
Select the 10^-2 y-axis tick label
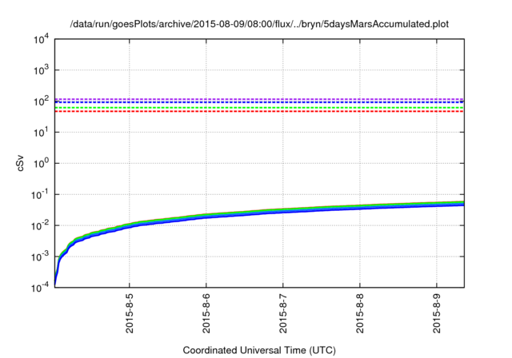[x=41, y=225]
